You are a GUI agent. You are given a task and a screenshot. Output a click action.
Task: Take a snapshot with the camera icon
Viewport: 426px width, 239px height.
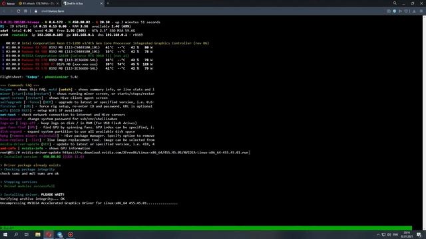tap(389, 11)
